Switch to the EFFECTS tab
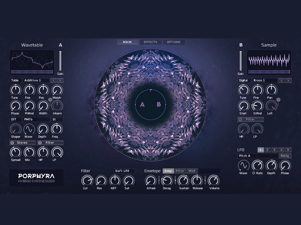This screenshot has width=301, height=225. [x=150, y=42]
